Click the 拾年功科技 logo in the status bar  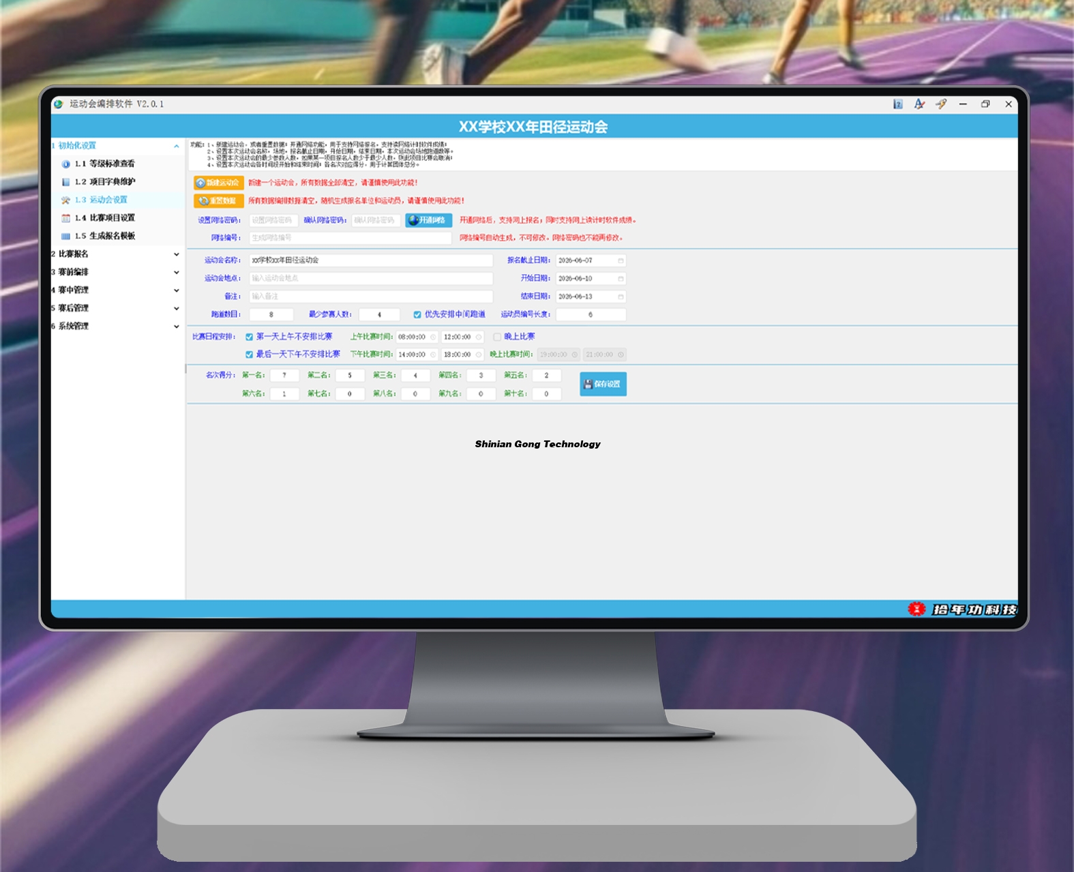coord(962,609)
